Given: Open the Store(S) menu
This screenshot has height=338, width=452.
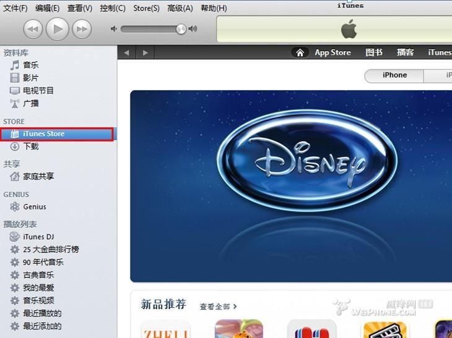Looking at the screenshot, I should click(x=146, y=8).
